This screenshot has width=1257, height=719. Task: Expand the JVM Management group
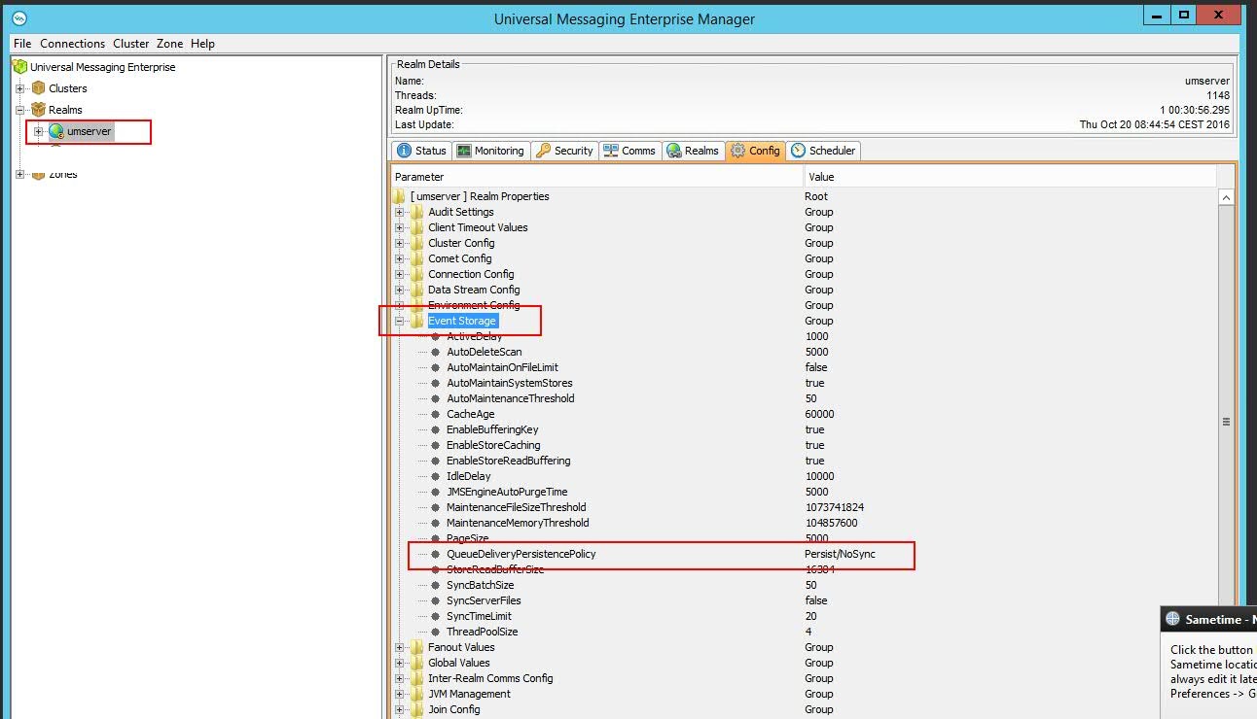[x=399, y=694]
